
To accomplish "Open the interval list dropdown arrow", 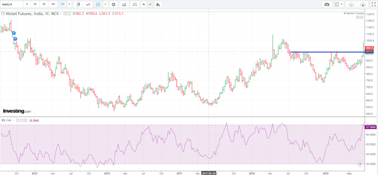I will [69, 4].
